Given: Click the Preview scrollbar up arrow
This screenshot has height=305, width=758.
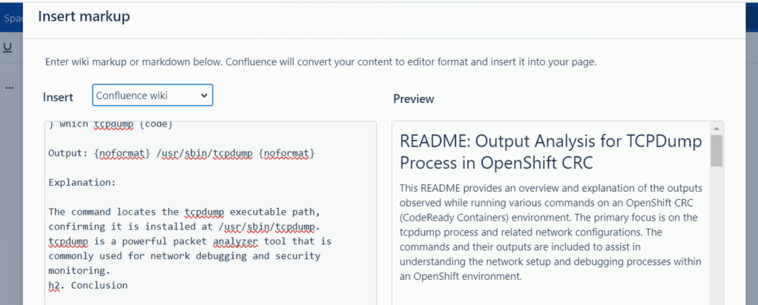Looking at the screenshot, I should 716,128.
